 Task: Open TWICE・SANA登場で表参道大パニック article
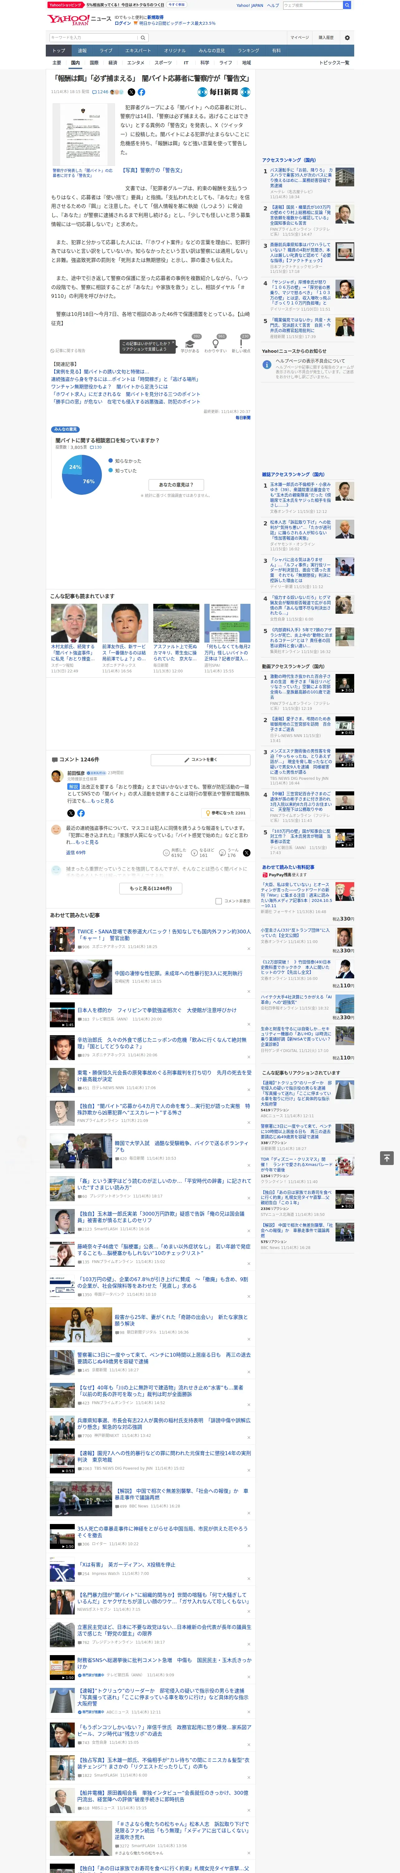coord(164,934)
